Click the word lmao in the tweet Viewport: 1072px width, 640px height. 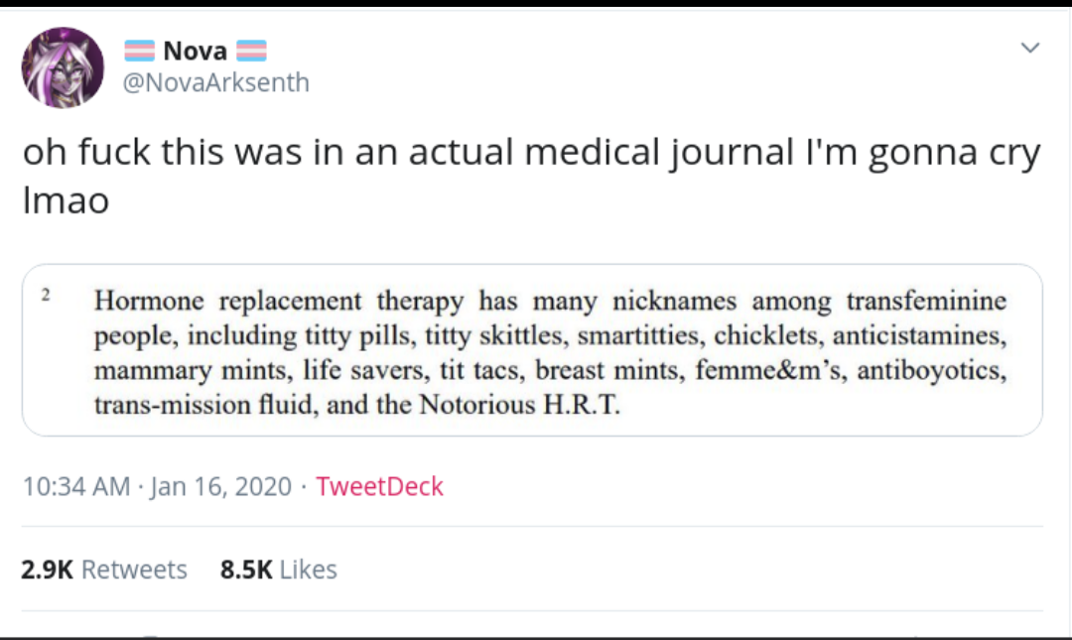pyautogui.click(x=66, y=201)
